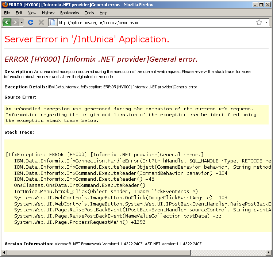Viewport: 273px width, 257px height.
Task: Open the navigation history dropdown arrow
Action: coord(22,23)
